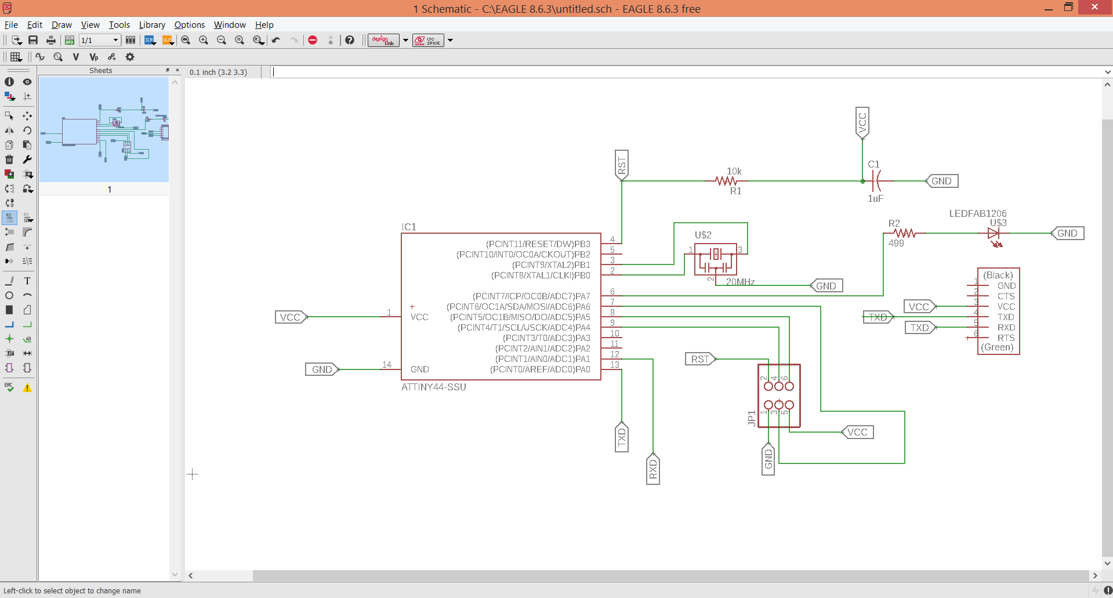This screenshot has width=1113, height=598.
Task: Save the schematic with the floppy disk icon
Action: (x=33, y=40)
